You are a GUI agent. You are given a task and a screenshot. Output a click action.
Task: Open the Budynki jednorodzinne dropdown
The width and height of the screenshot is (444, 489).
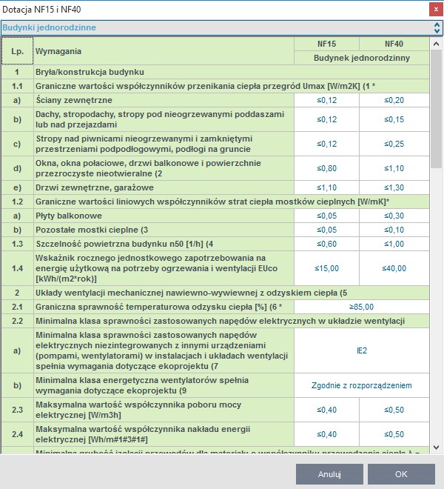pyautogui.click(x=221, y=27)
